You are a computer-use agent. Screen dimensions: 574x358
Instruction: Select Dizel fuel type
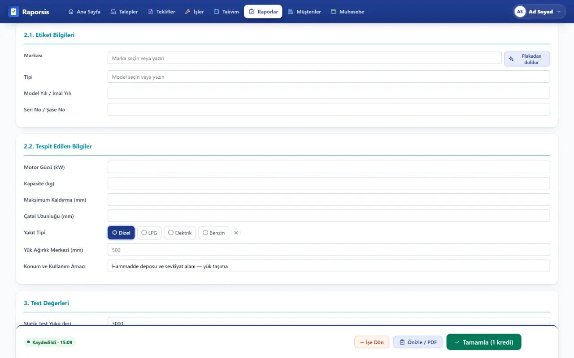(121, 233)
